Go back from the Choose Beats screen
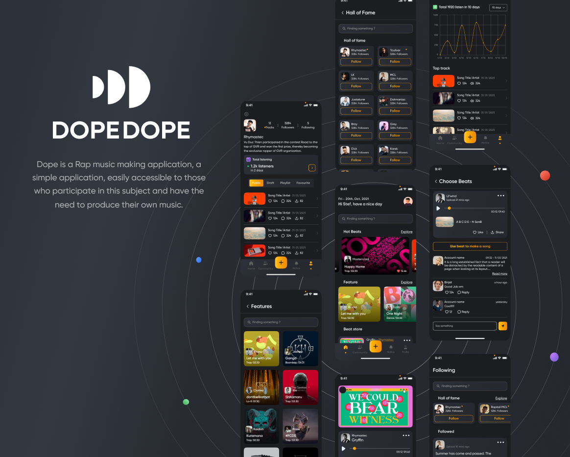 click(x=436, y=181)
